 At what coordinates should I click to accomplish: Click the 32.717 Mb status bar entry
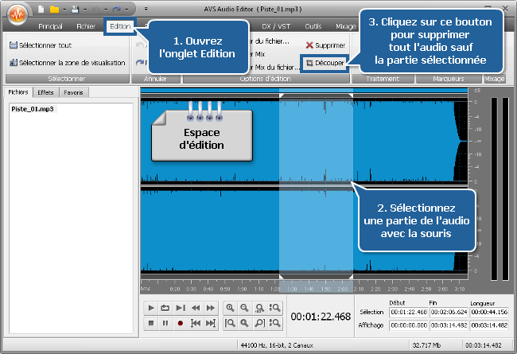pyautogui.click(x=426, y=345)
